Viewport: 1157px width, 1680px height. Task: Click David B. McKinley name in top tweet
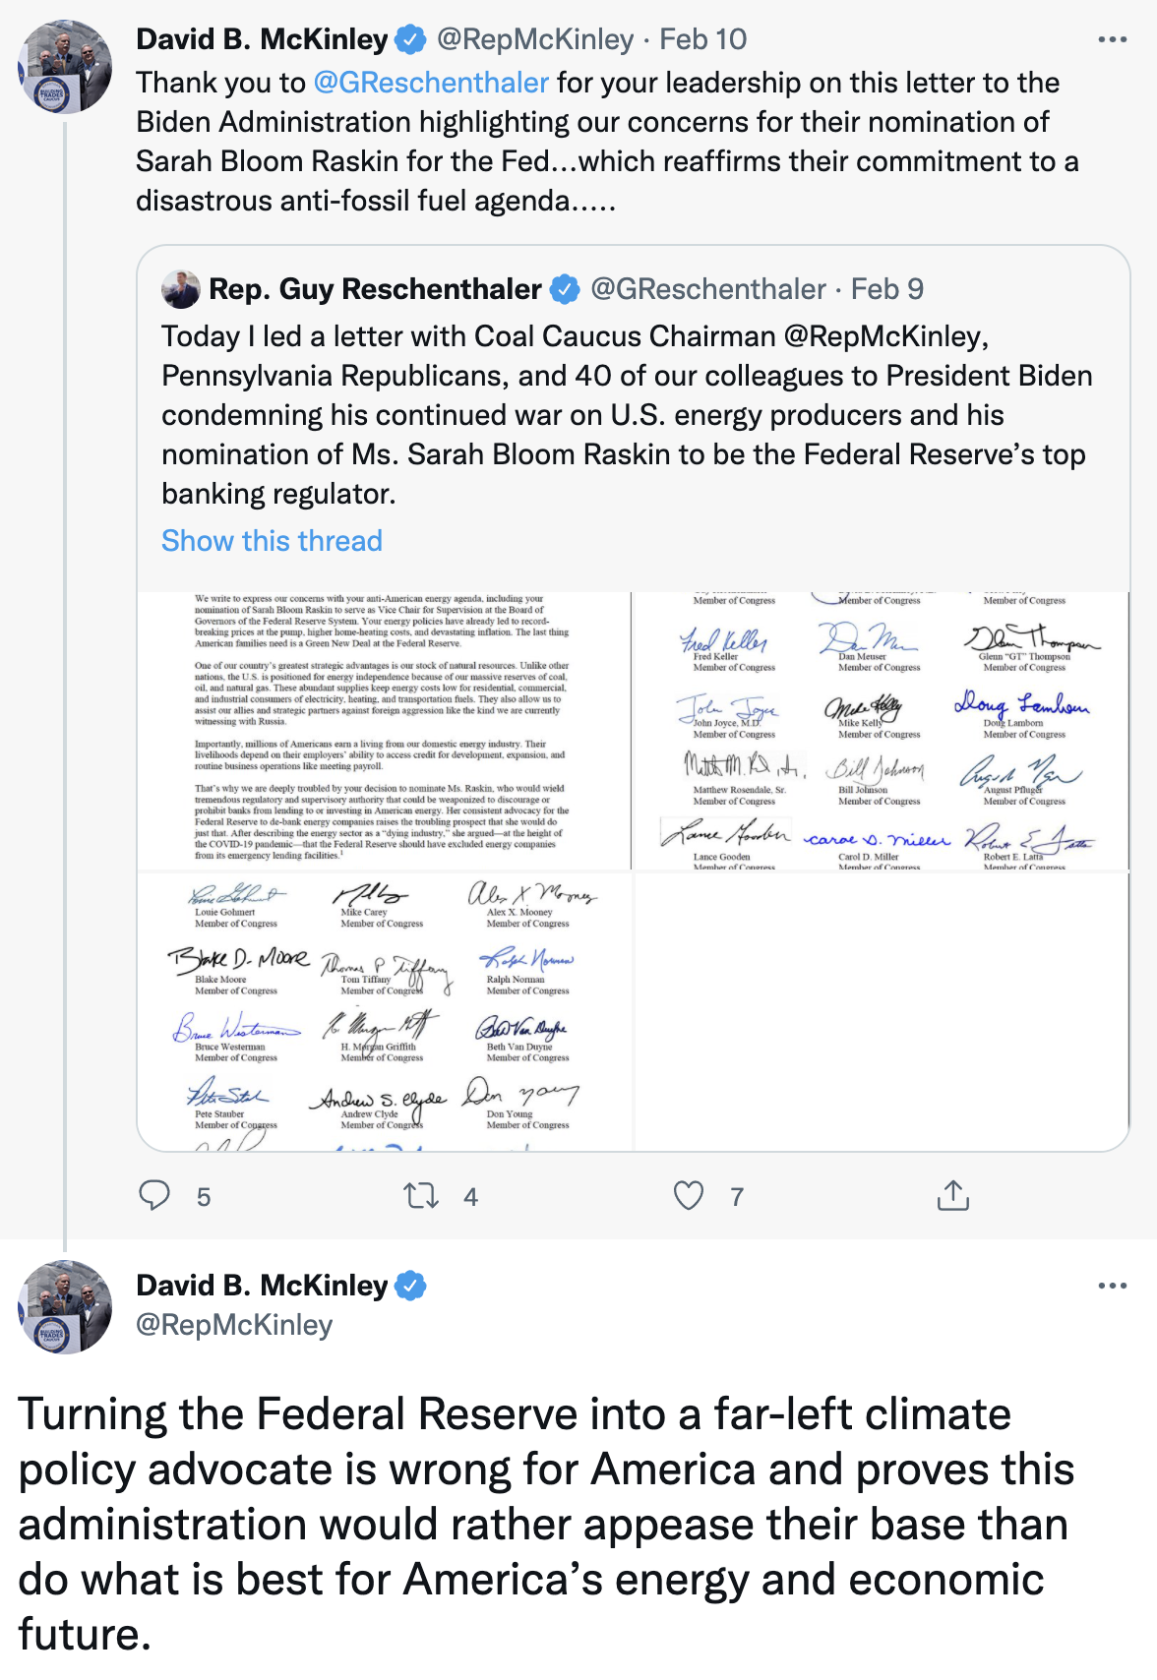click(x=262, y=39)
